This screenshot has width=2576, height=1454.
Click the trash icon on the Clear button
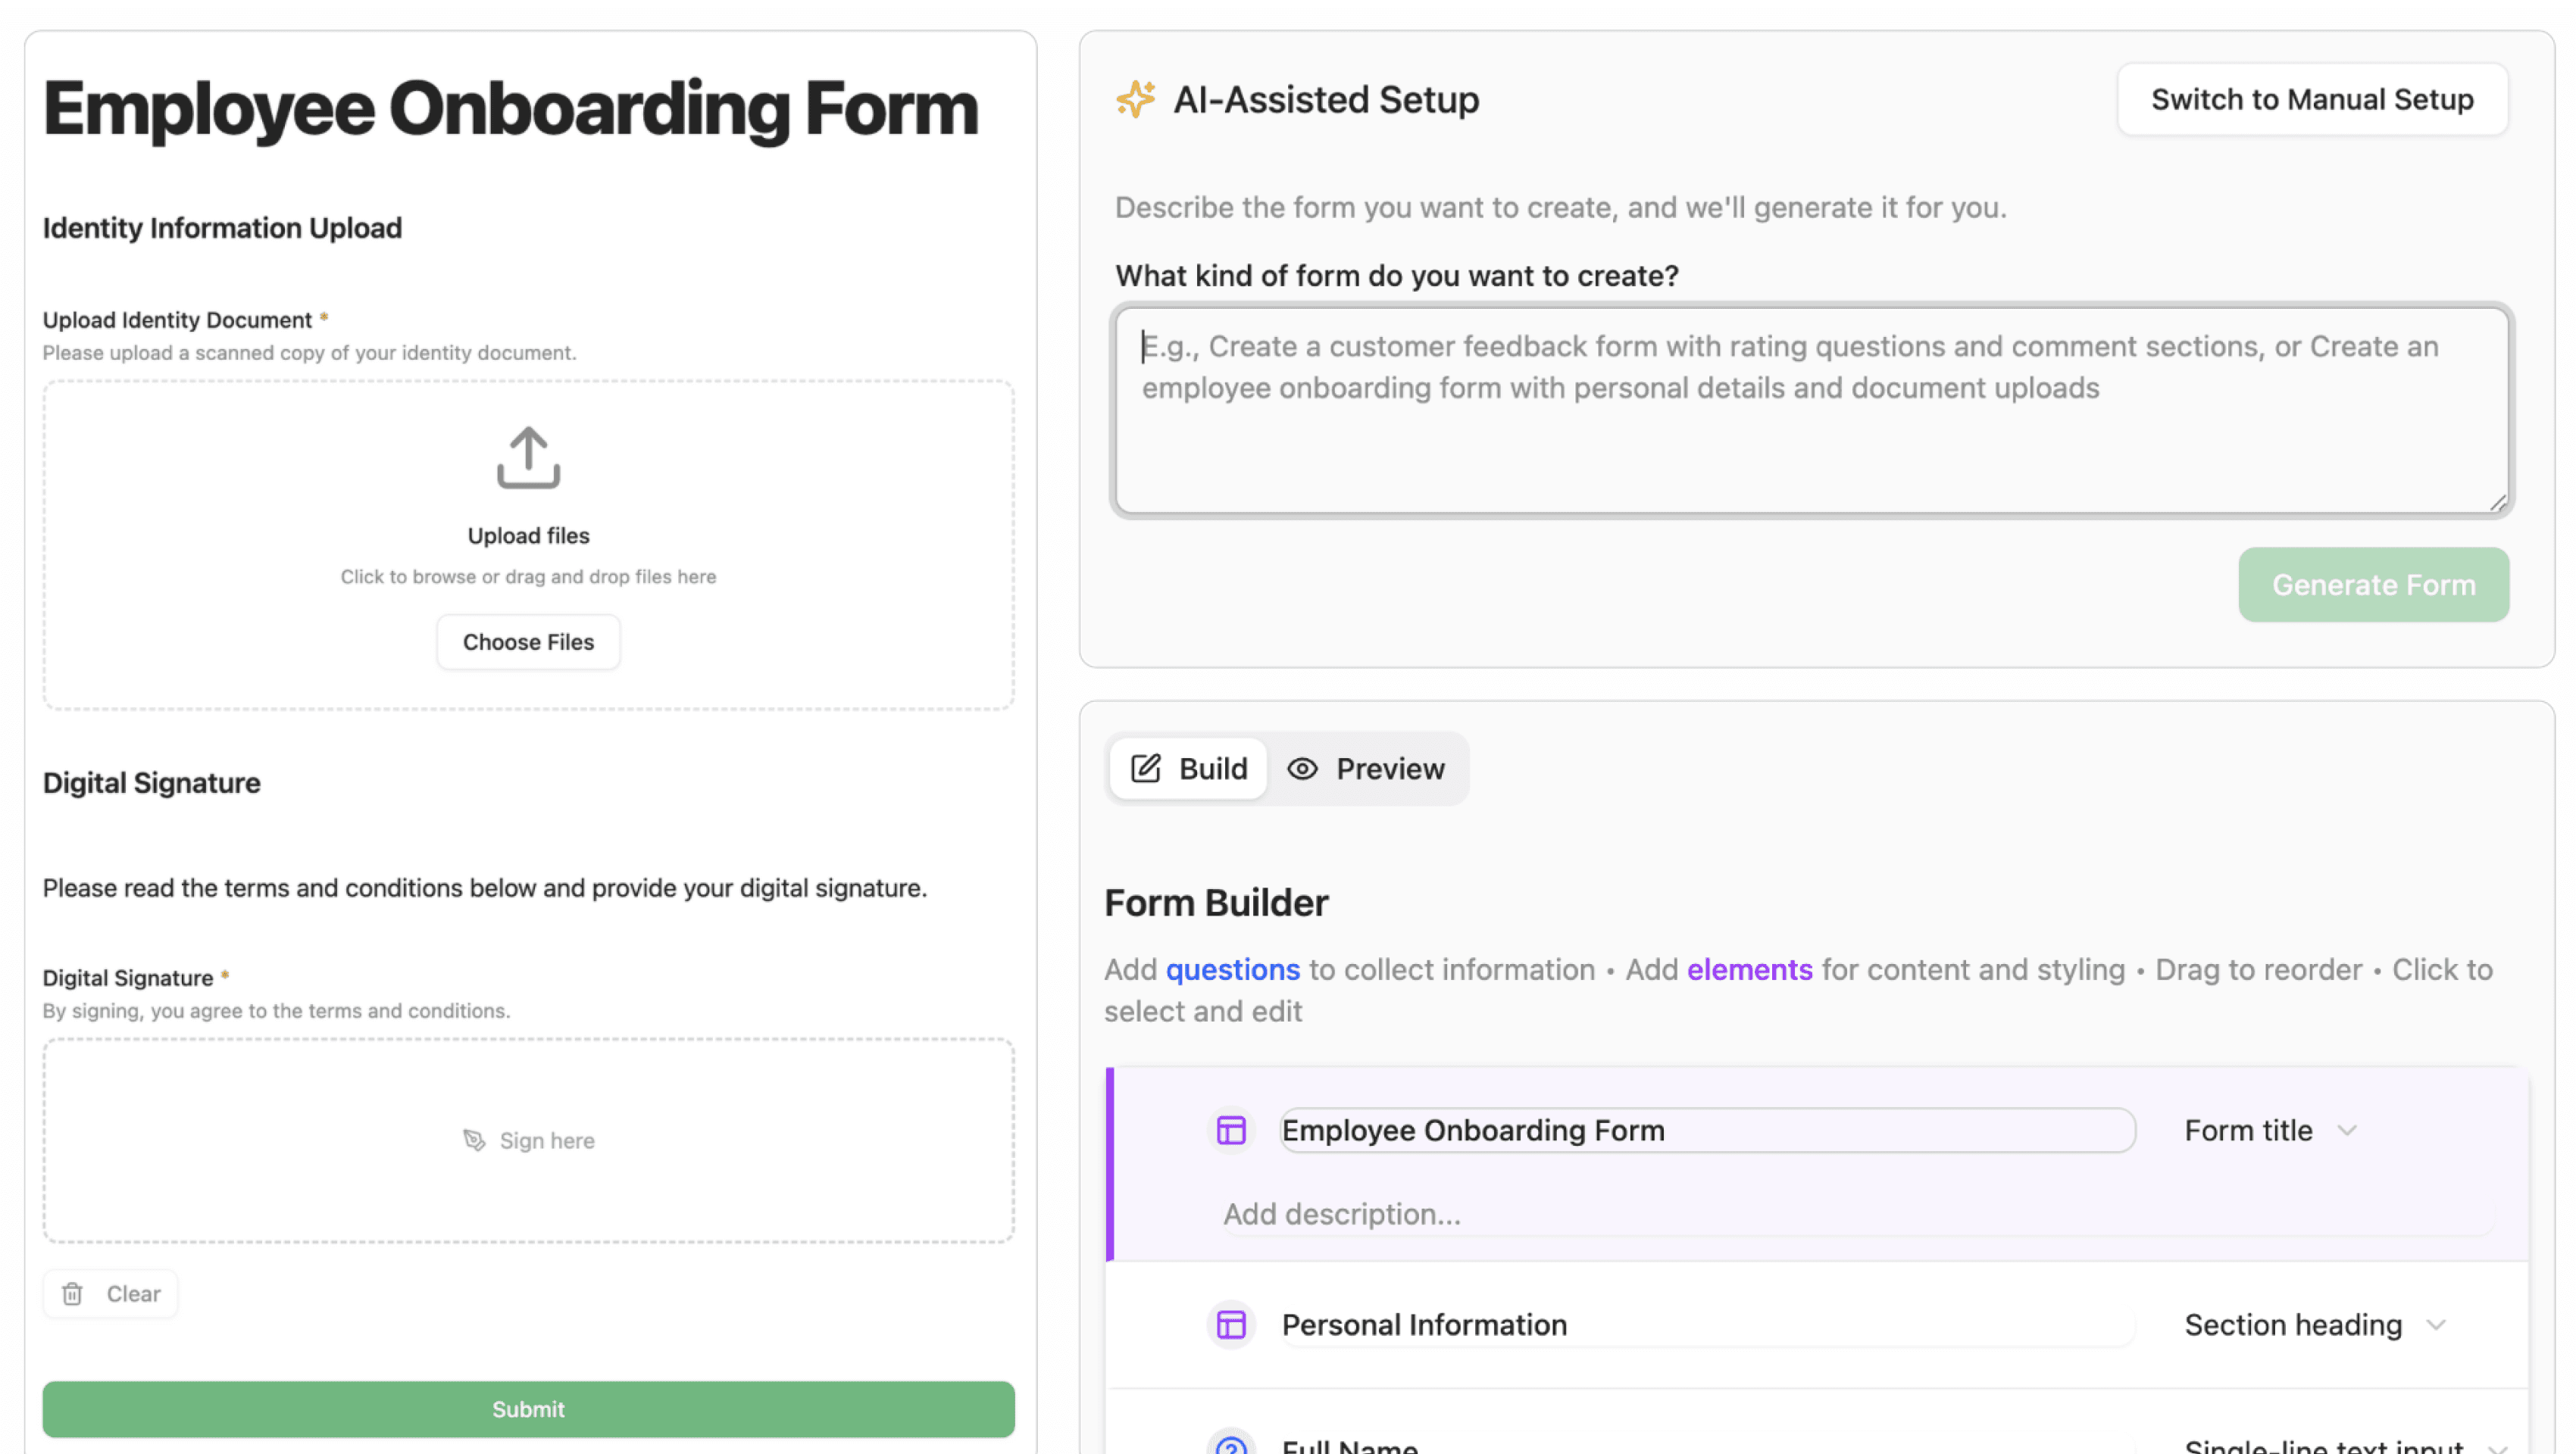(74, 1293)
